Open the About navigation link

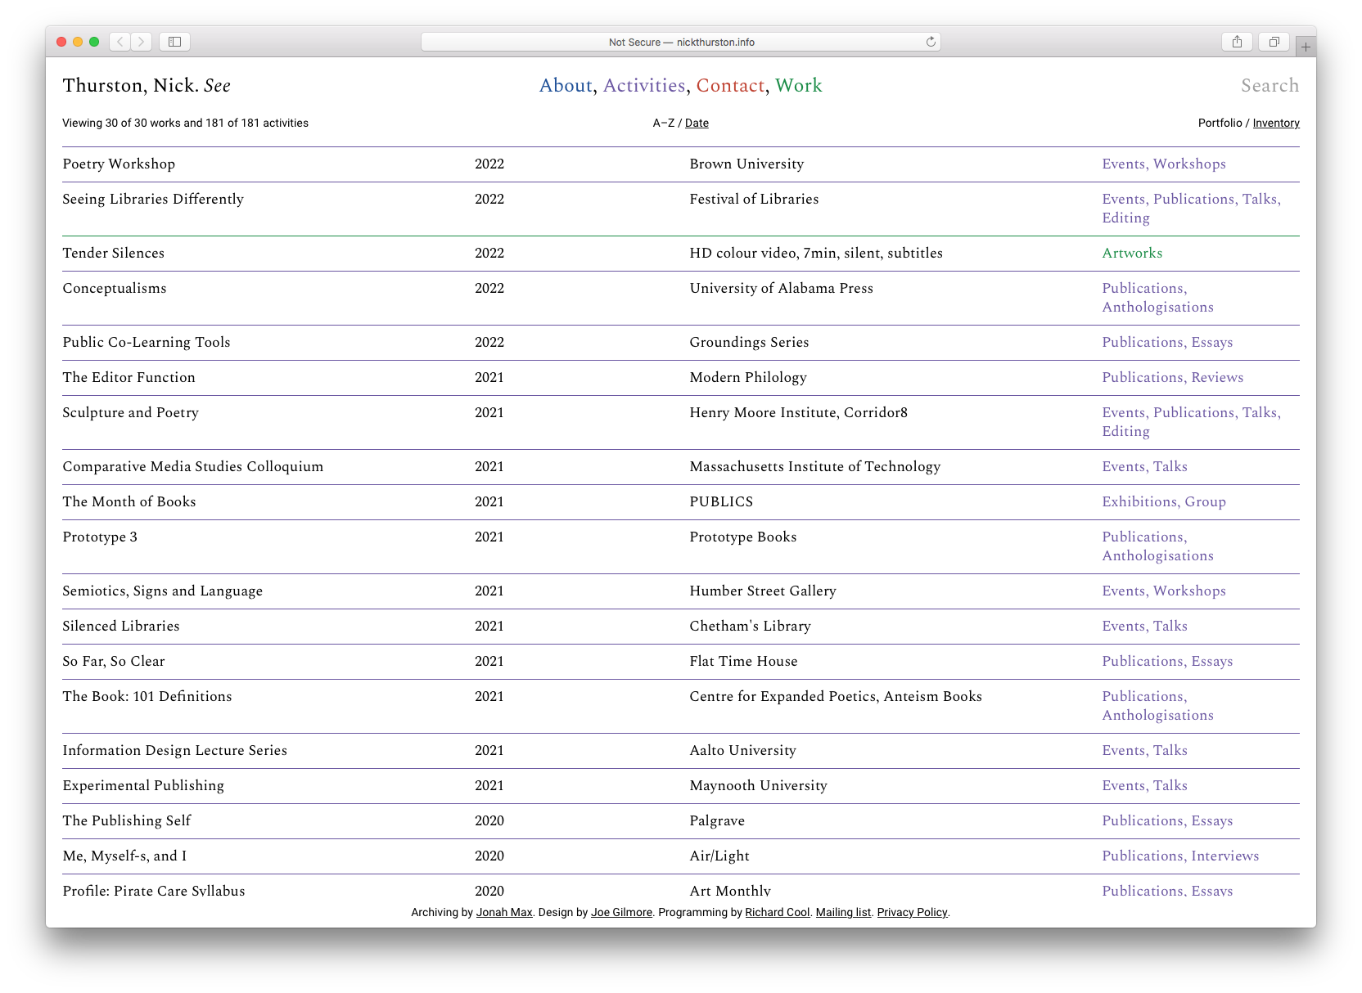coord(566,86)
